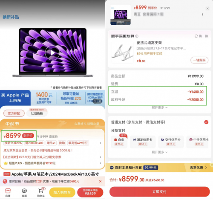Expand more installment options (展开更多)

tap(160, 152)
